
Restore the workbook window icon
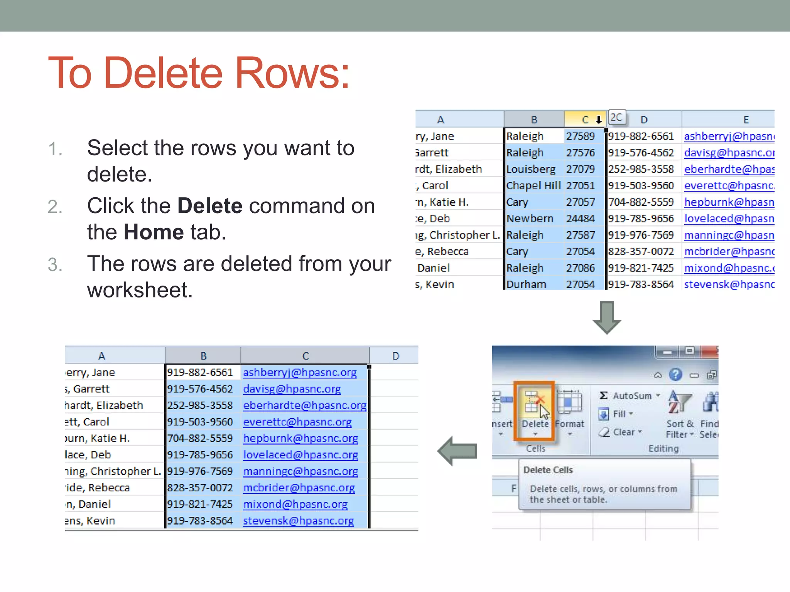(x=711, y=375)
